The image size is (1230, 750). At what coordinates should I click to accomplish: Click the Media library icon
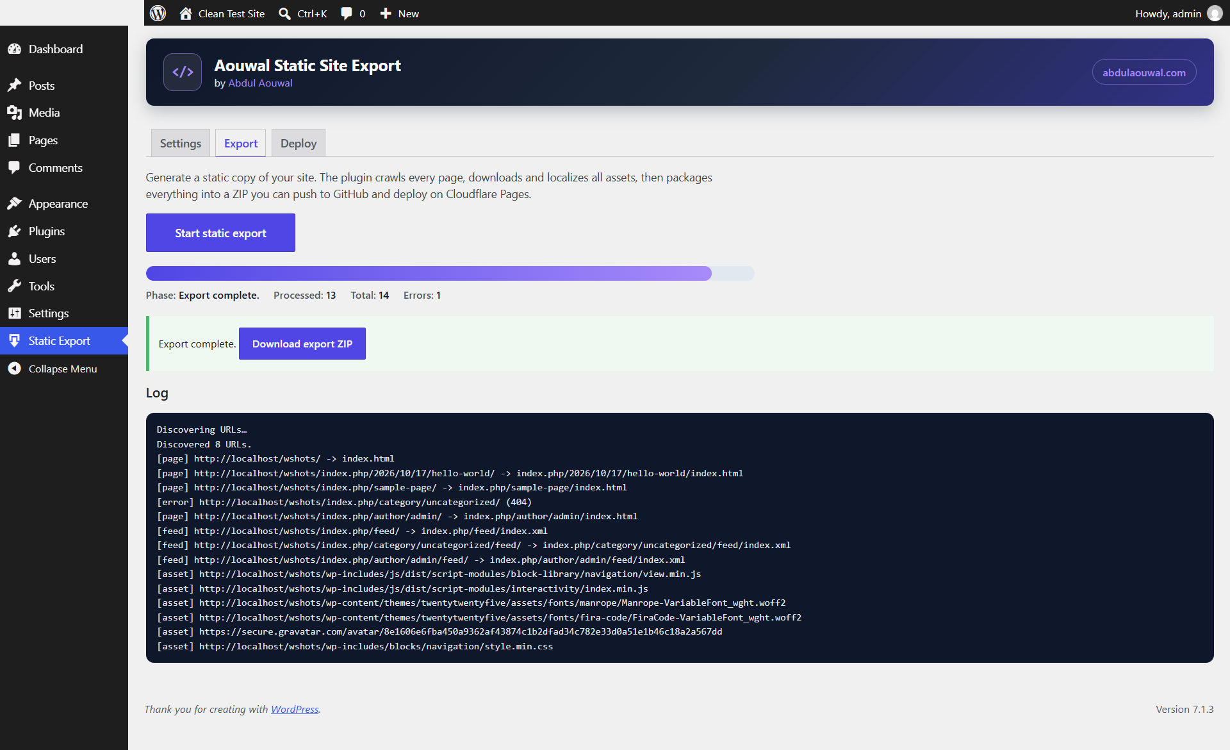pos(15,113)
